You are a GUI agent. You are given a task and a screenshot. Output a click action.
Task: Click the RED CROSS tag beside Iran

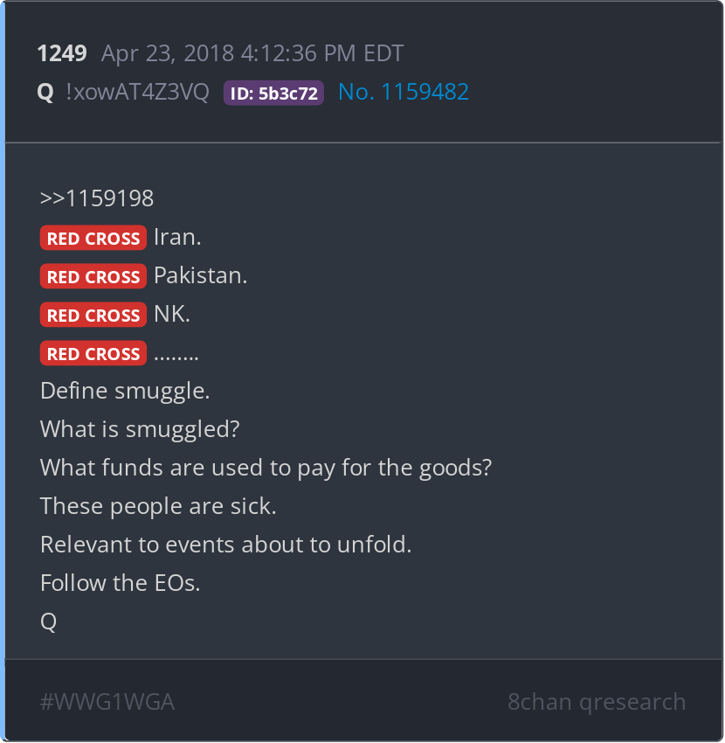[x=93, y=238]
